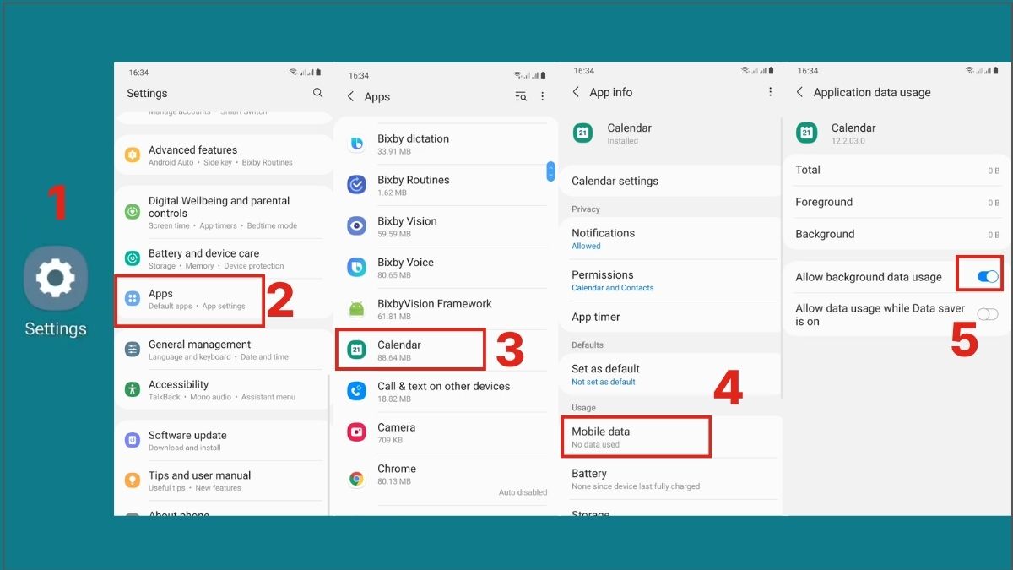
Task: Click the Chrome app icon
Action: (x=357, y=479)
